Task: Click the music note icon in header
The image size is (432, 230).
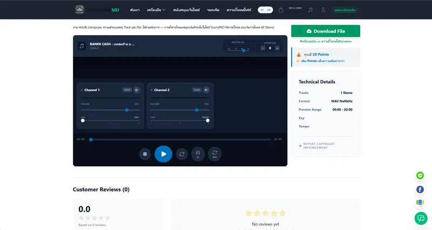Action: pyautogui.click(x=310, y=10)
